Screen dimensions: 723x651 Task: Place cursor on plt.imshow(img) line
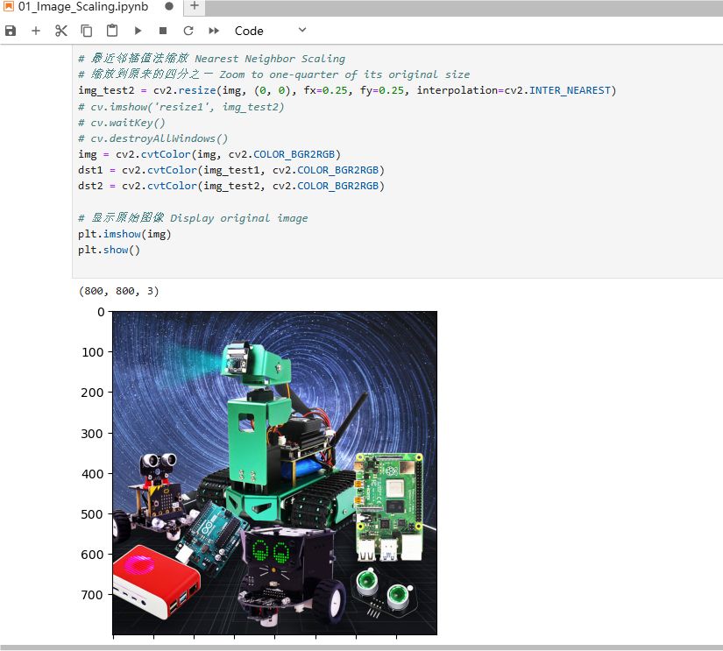click(124, 234)
